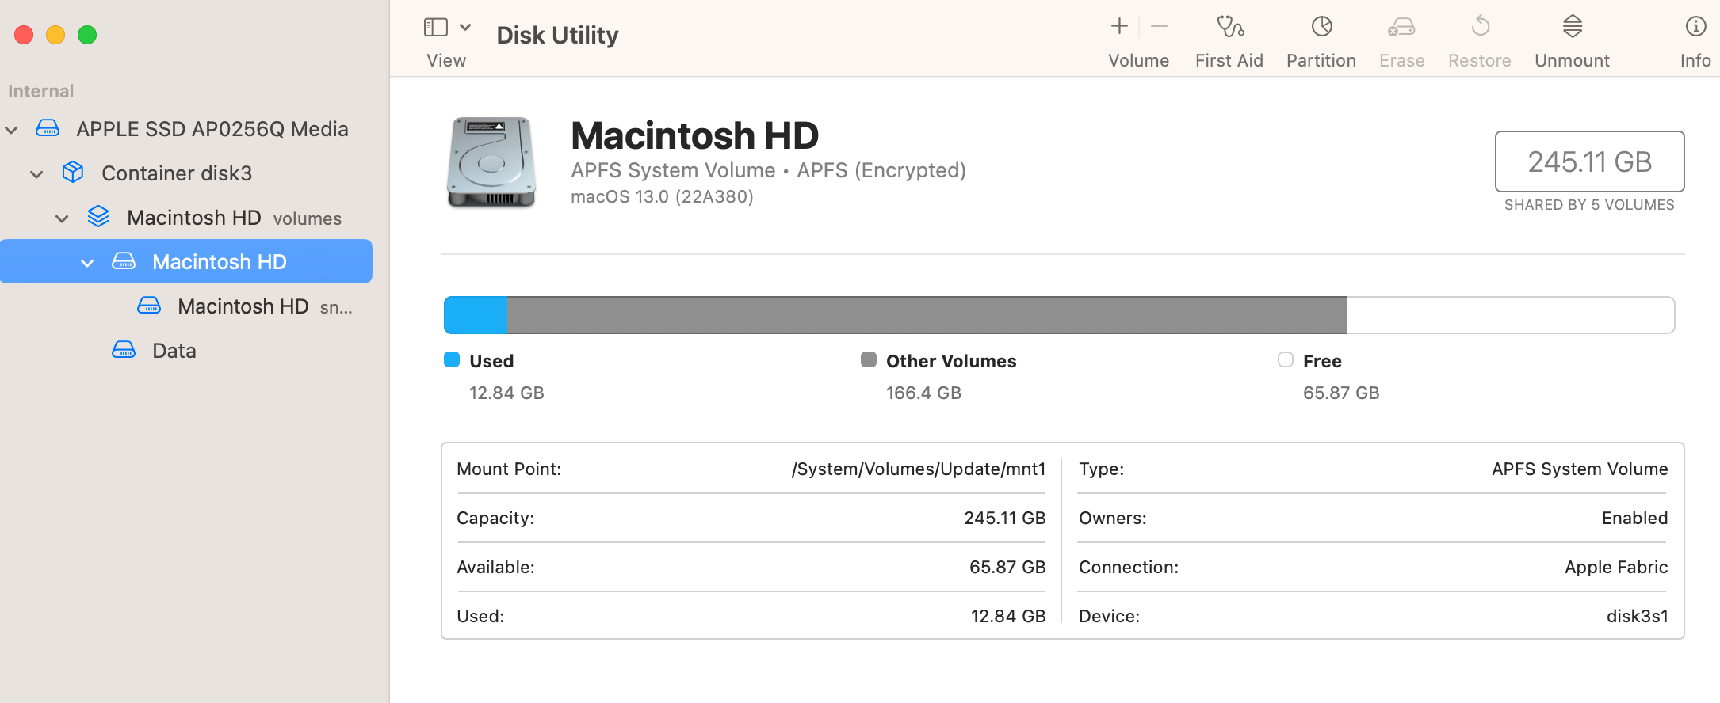Collapse the selected Macintosh HD chevron
The width and height of the screenshot is (1720, 703).
coord(87,263)
